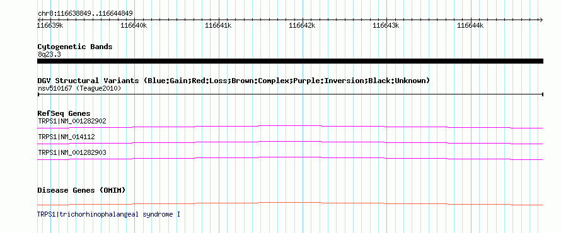Open the nsv510167 (Teague2010) variant label
The height and width of the screenshot is (233, 561).
coord(79,88)
